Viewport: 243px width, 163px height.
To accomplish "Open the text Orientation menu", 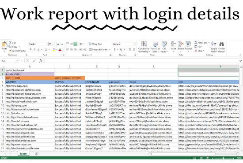I will (82, 44).
